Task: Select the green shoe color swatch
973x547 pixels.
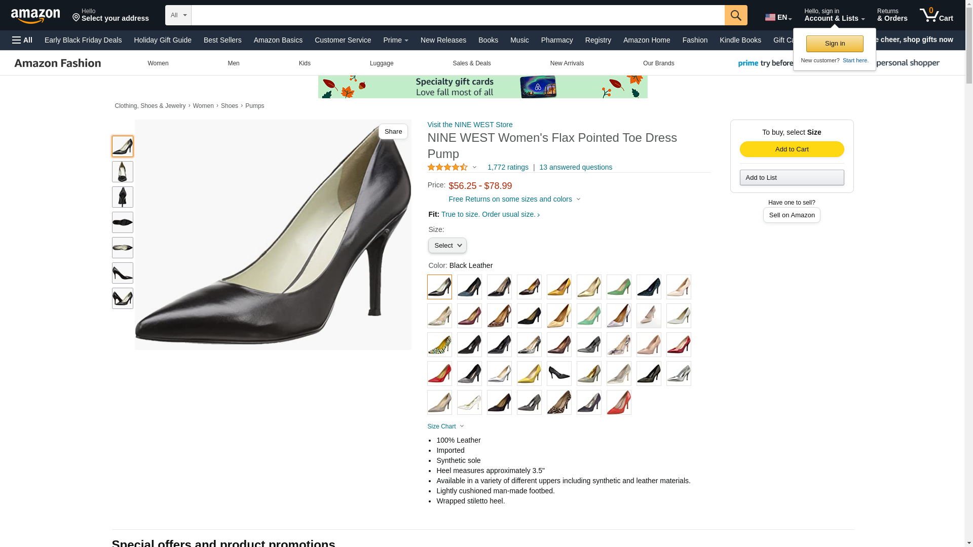Action: (x=619, y=287)
